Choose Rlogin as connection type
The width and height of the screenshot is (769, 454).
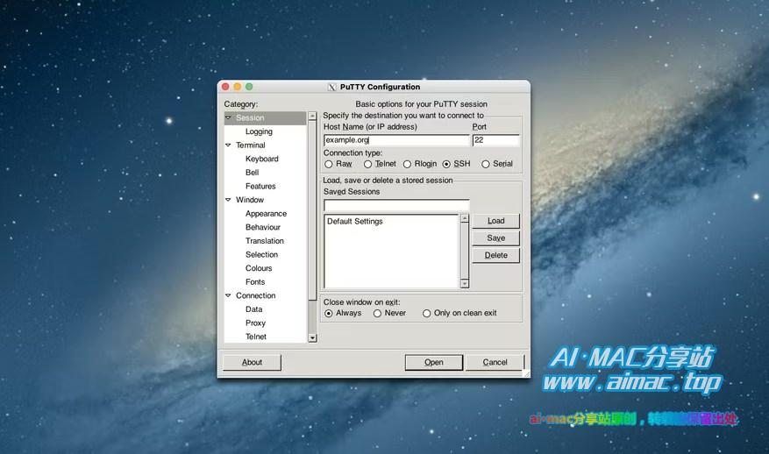pos(407,164)
